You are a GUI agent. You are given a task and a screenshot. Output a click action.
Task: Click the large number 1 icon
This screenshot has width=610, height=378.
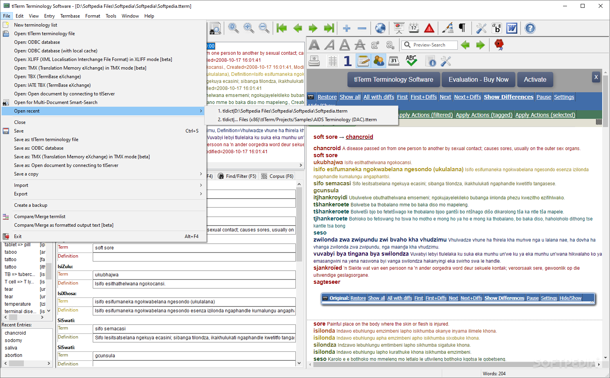coord(347,61)
